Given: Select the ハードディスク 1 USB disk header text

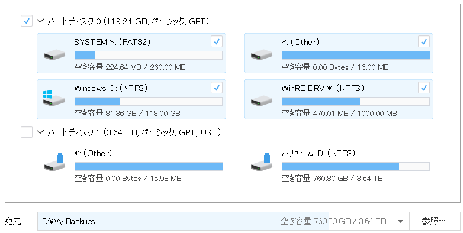Looking at the screenshot, I should coord(134,132).
